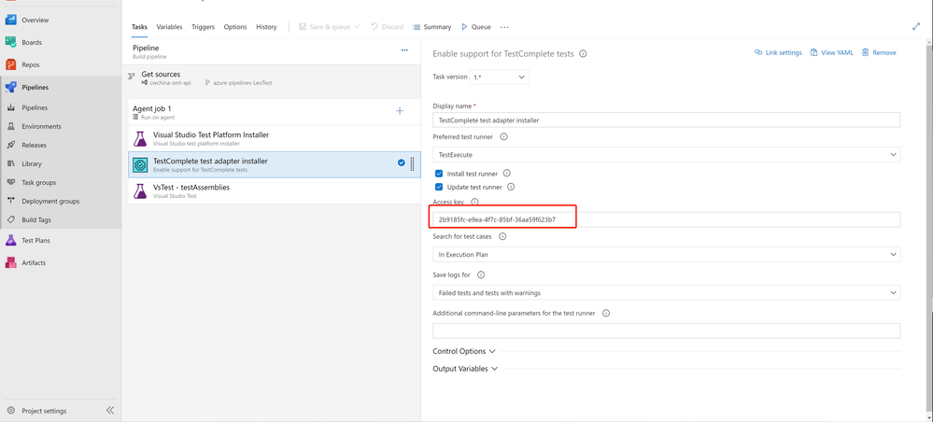Click Remove to delete the task

tap(879, 53)
